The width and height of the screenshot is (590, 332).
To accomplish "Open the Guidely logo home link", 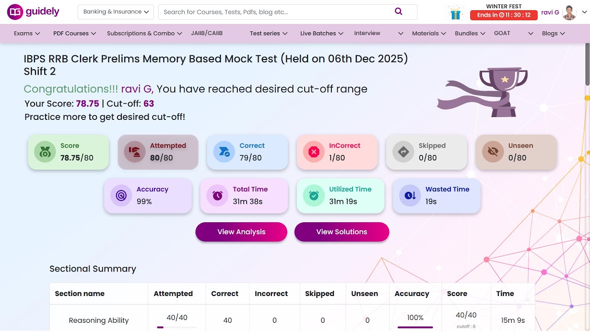I will [33, 12].
